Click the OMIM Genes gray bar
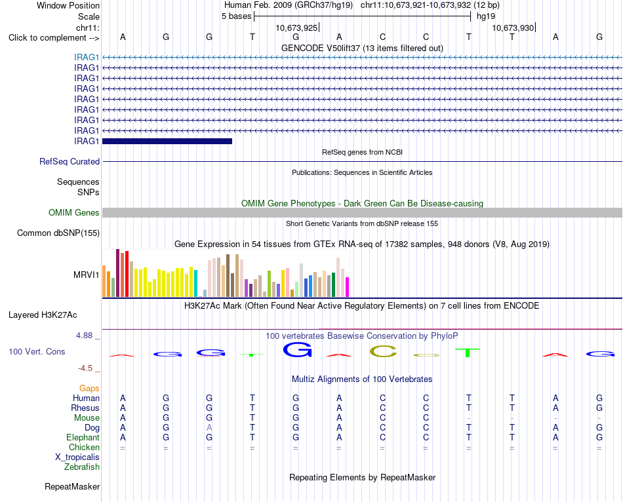The width and height of the screenshot is (623, 502). pyautogui.click(x=362, y=212)
